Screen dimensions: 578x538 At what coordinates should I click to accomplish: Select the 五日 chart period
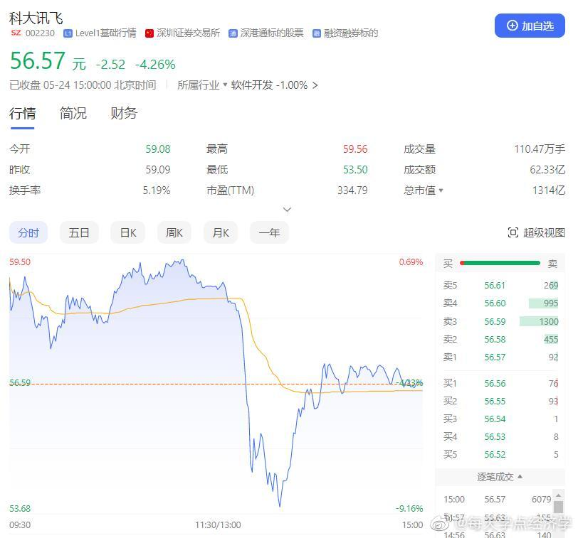pos(79,232)
